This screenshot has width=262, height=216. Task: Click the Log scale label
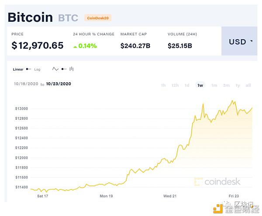tap(37, 69)
